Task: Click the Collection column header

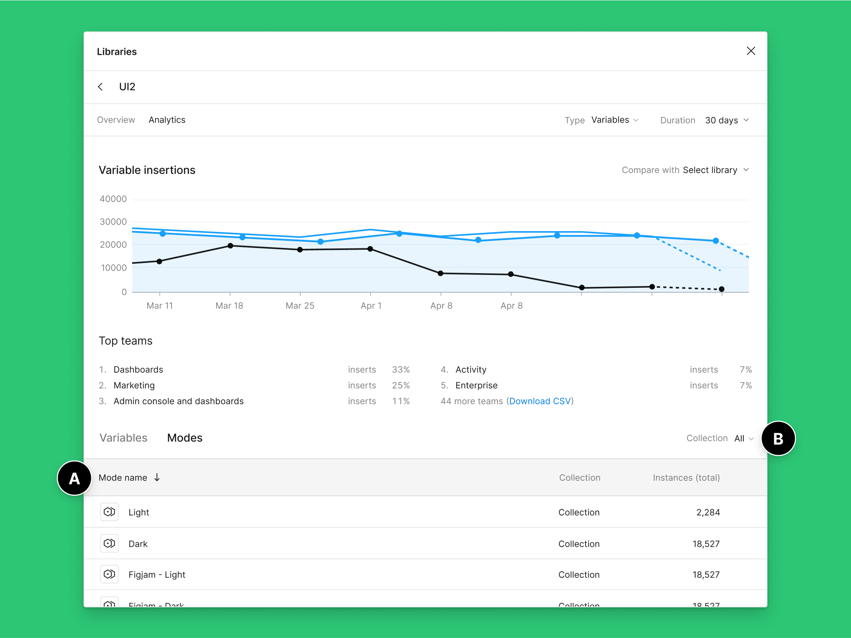Action: pos(580,478)
